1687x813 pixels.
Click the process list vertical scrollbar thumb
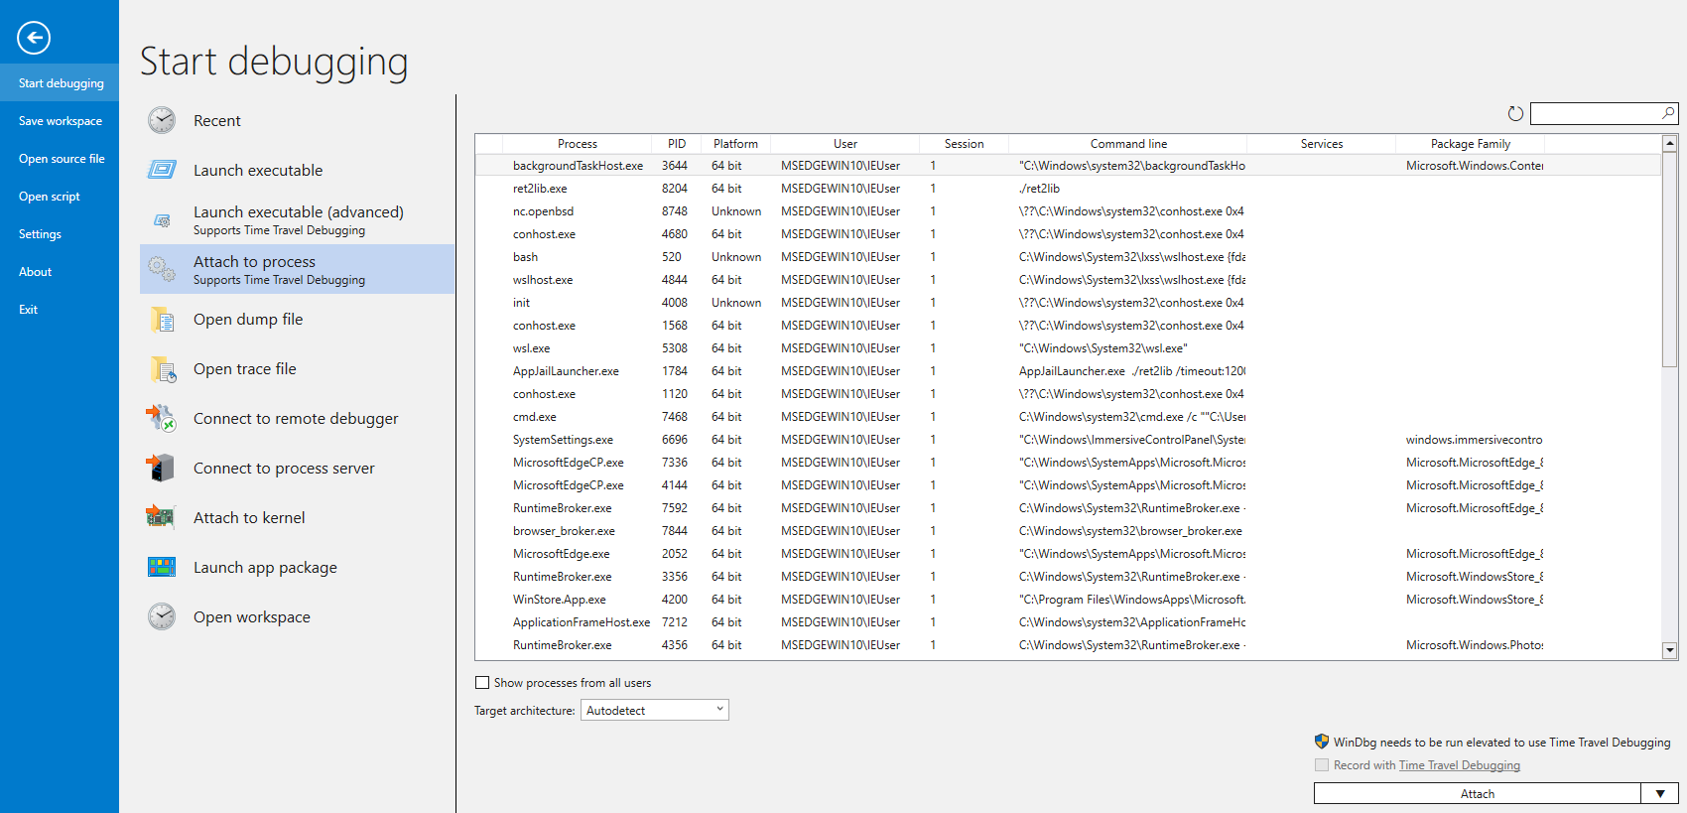(1670, 260)
